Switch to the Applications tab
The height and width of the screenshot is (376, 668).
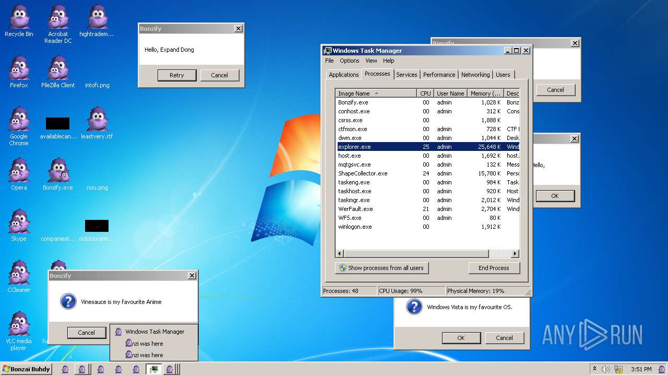(343, 75)
